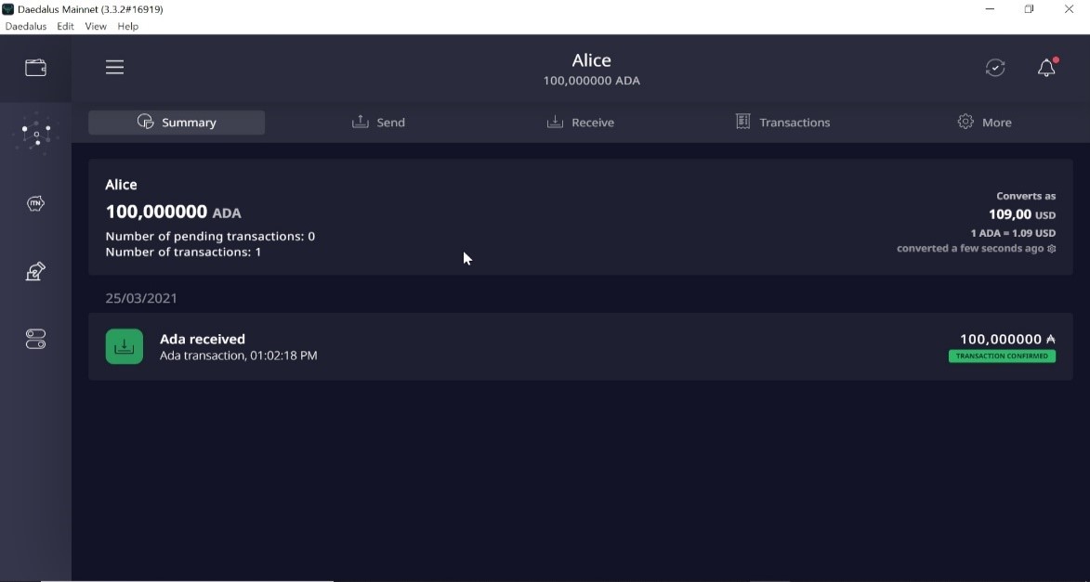Close the Daedalus Mainnet window
1090x582 pixels.
click(1070, 9)
